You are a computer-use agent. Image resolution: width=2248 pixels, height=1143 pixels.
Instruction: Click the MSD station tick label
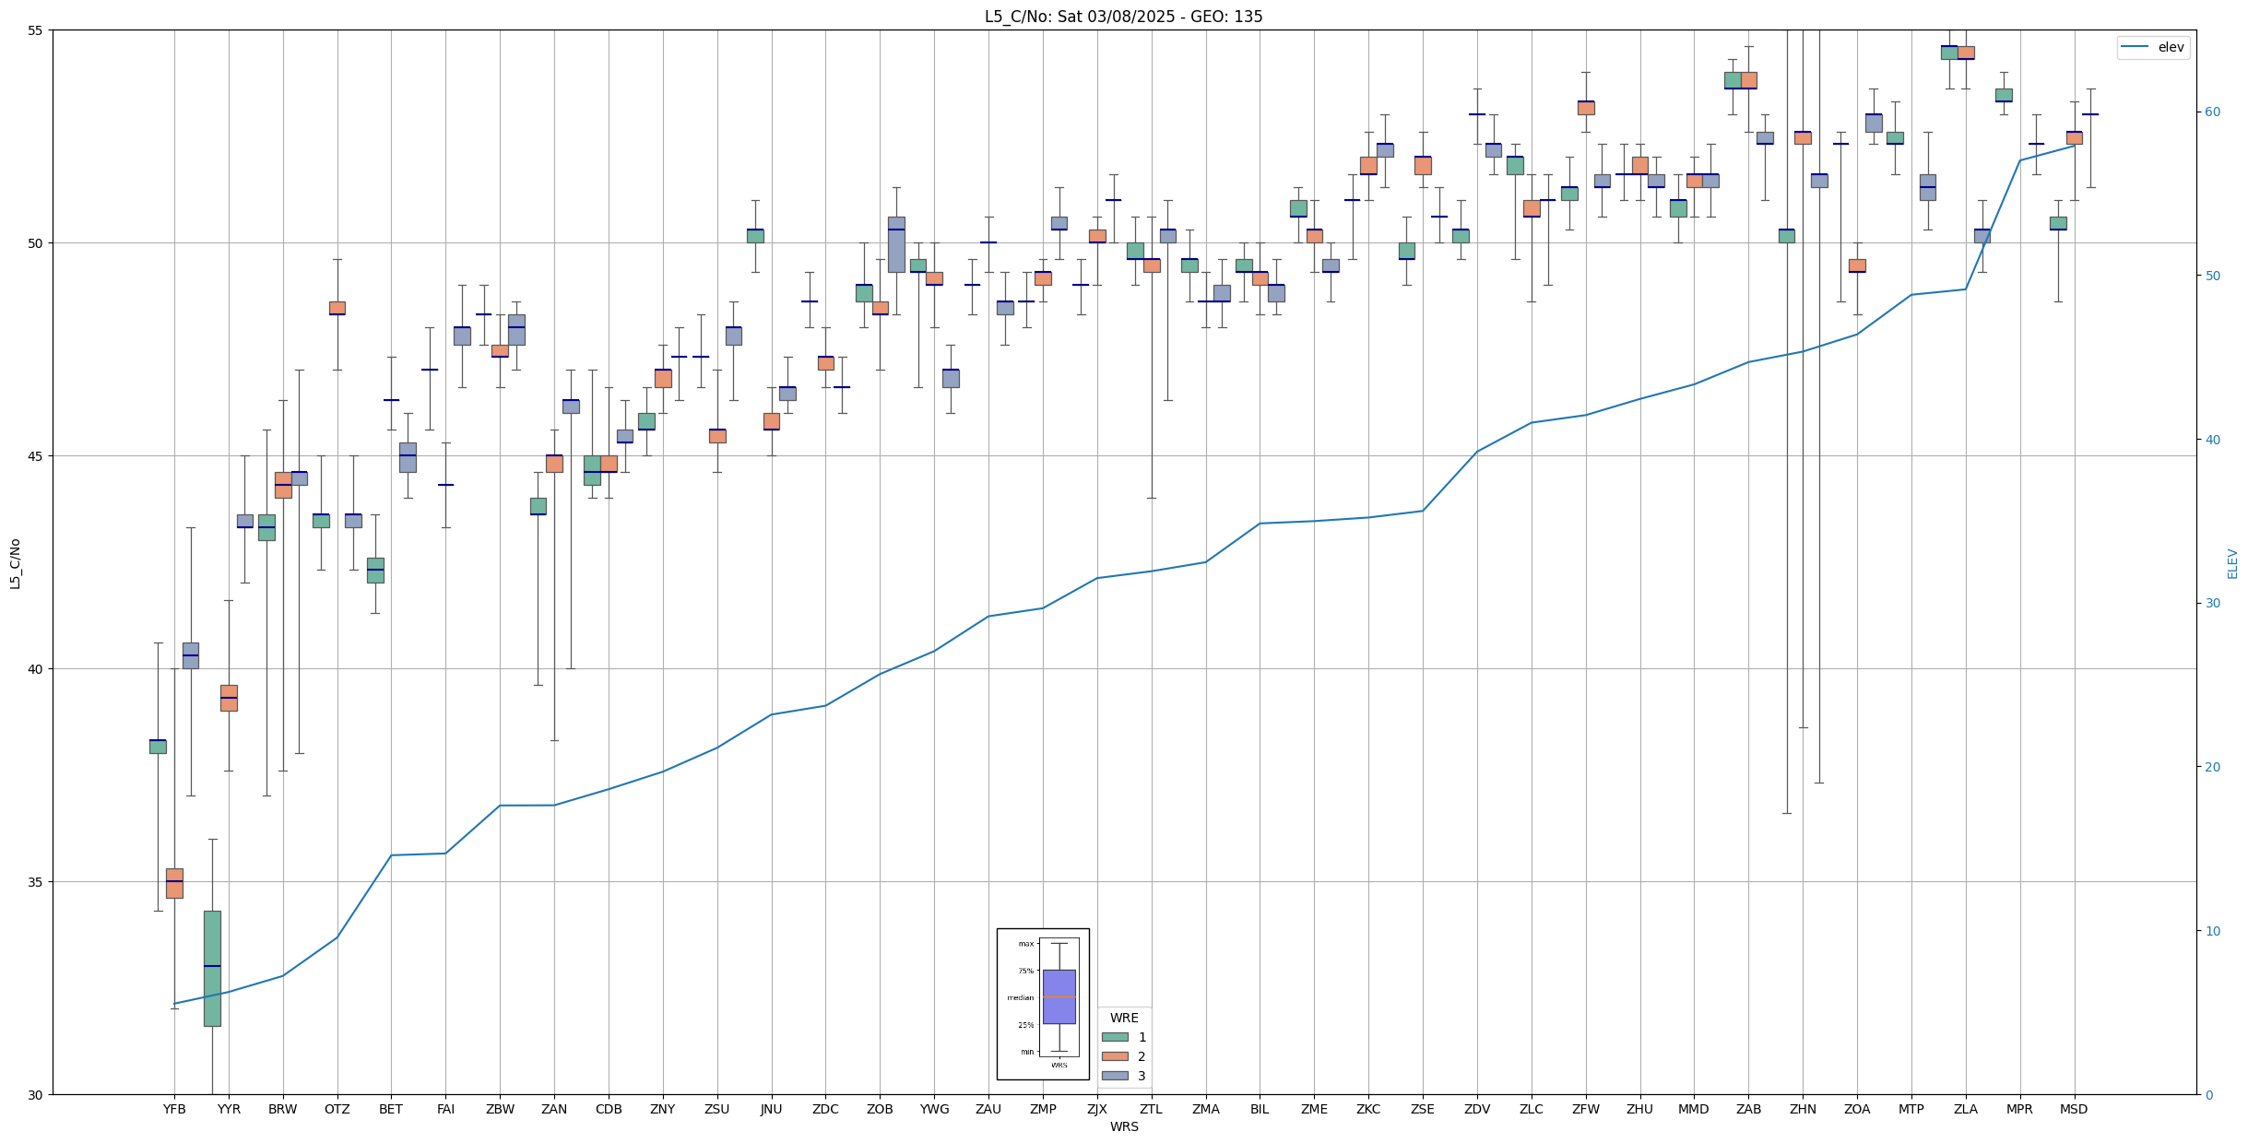pos(2074,1109)
